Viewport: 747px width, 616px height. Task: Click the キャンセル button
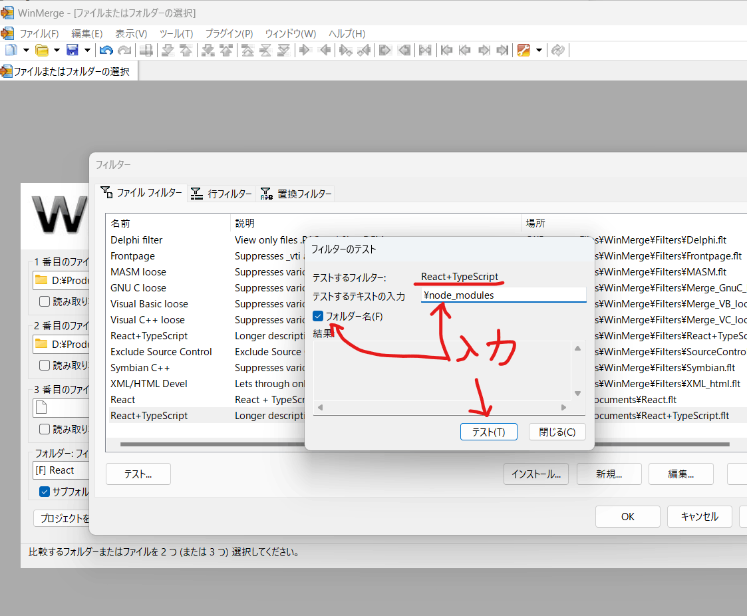tap(699, 516)
